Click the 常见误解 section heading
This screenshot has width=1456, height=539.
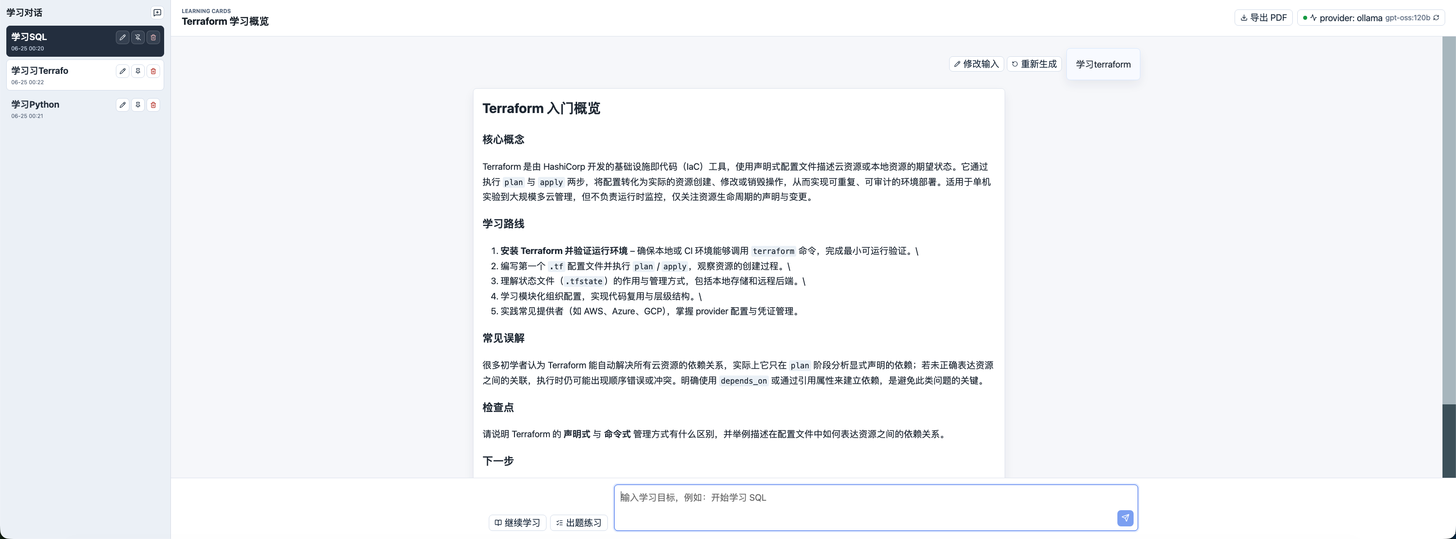503,338
